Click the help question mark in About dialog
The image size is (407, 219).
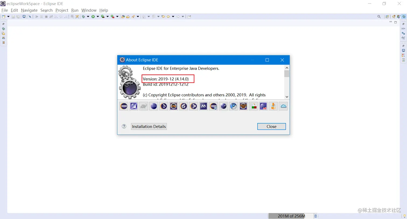(124, 126)
